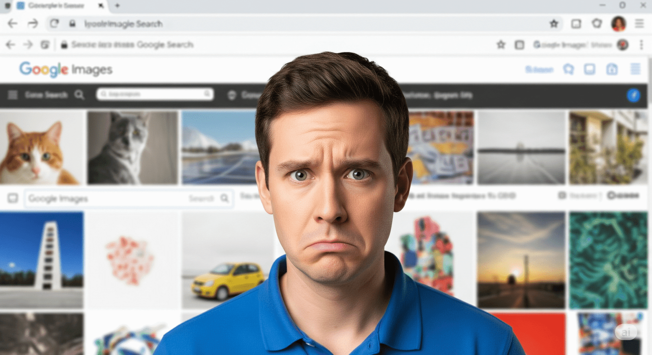Click the white search box on the dark bar
Screen dimensions: 652x355
[x=155, y=94]
